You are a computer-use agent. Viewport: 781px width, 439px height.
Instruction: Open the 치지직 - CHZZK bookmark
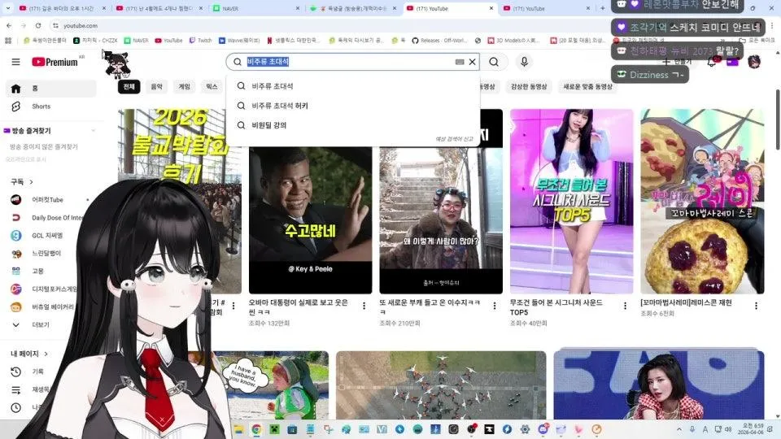(95, 41)
